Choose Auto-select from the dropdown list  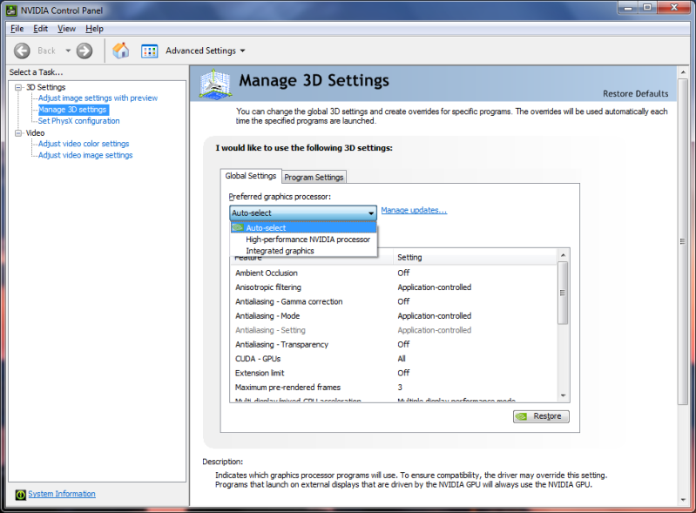(304, 227)
